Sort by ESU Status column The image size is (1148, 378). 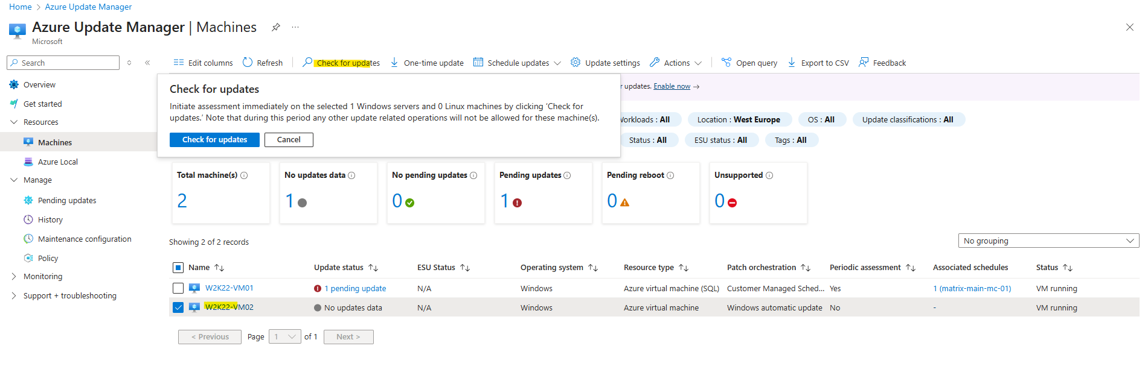point(443,268)
